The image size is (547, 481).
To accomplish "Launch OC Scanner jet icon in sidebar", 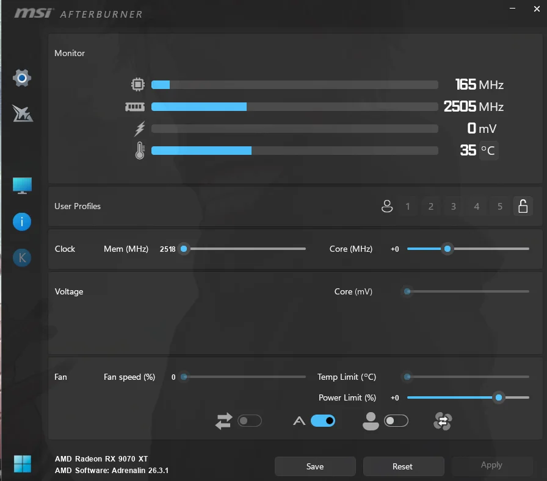I will coord(23,113).
